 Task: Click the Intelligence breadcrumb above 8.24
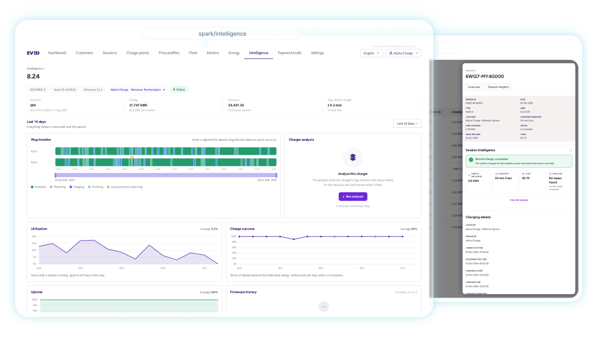[35, 68]
